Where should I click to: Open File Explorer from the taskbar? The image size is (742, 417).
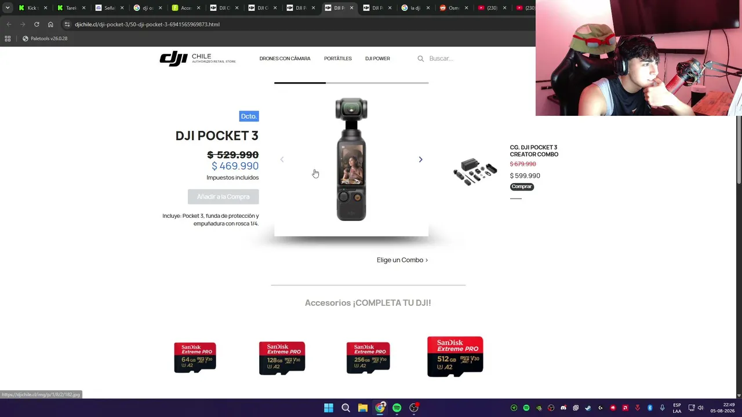pos(363,408)
